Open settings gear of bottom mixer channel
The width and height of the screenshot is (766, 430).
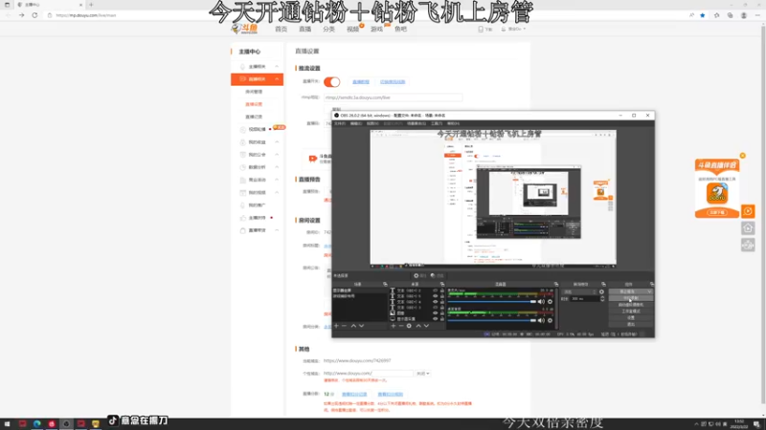550,320
